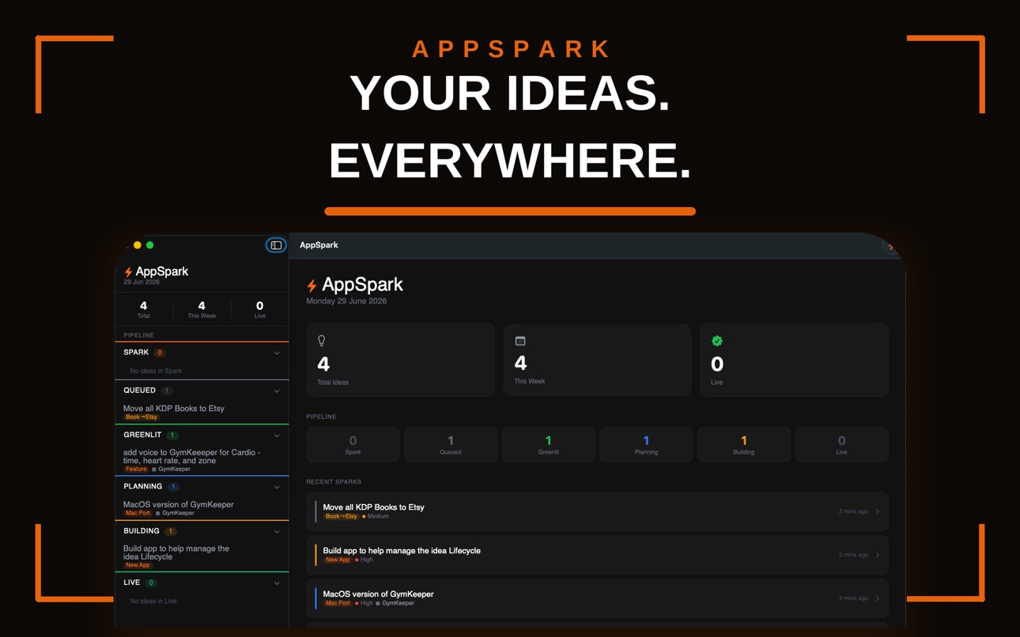Select the GREENLIT pipeline header in sidebar
The image size is (1020, 637).
click(x=202, y=435)
